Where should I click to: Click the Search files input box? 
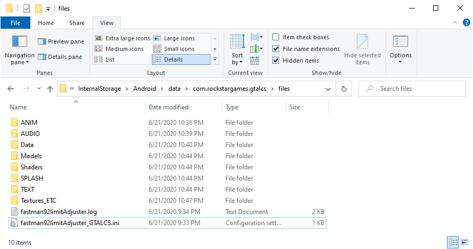tap(413, 89)
